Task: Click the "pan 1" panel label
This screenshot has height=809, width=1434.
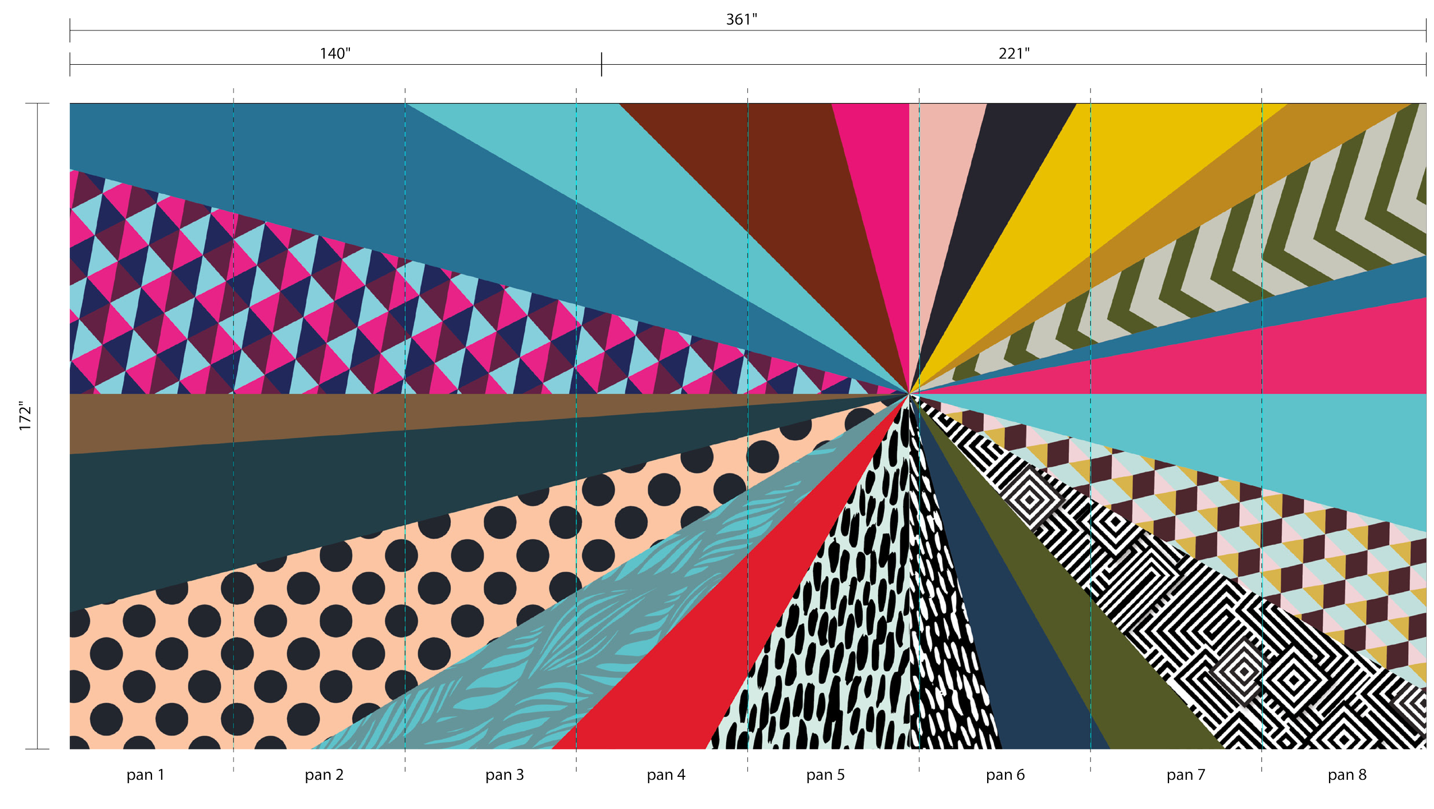Action: (x=145, y=775)
